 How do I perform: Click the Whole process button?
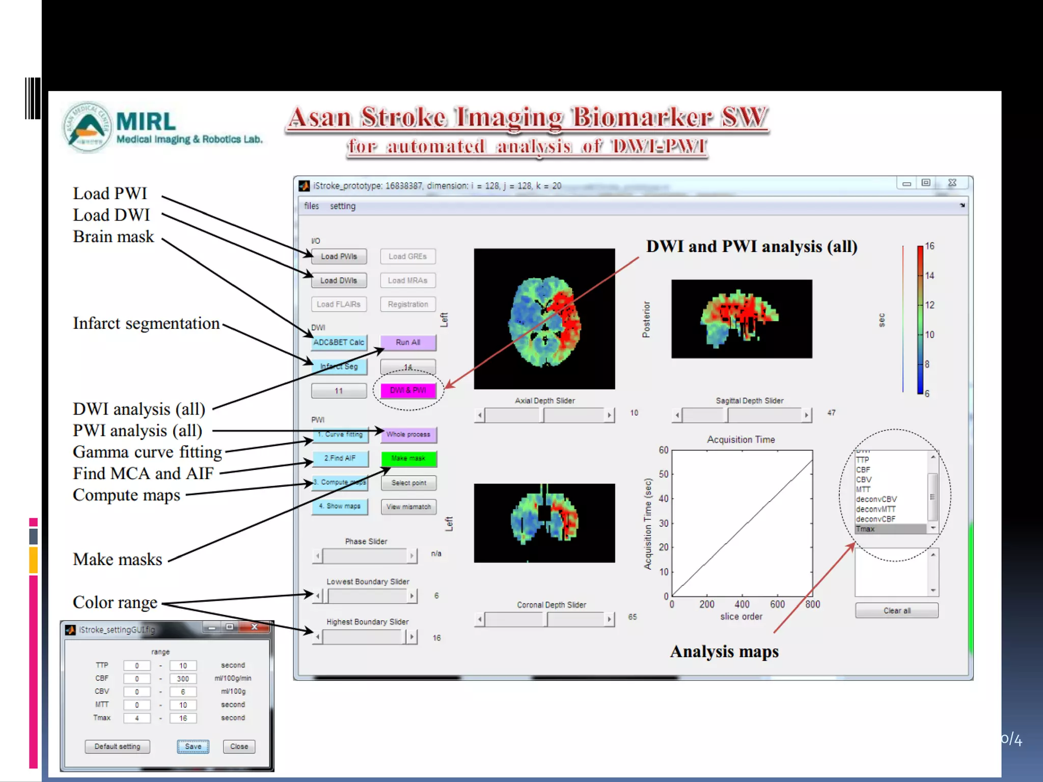[408, 434]
